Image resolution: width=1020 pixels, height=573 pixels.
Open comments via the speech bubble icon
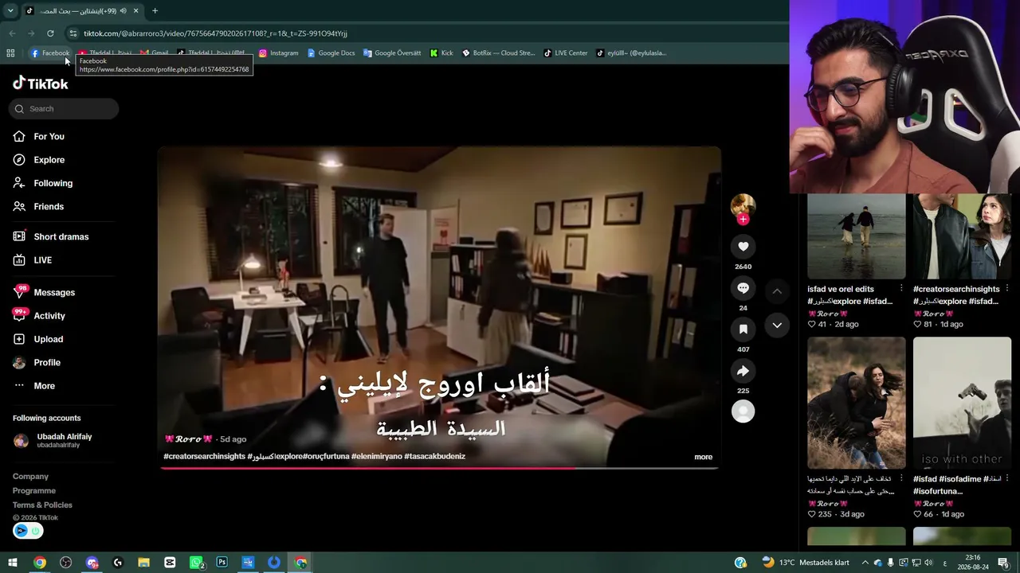pos(743,288)
